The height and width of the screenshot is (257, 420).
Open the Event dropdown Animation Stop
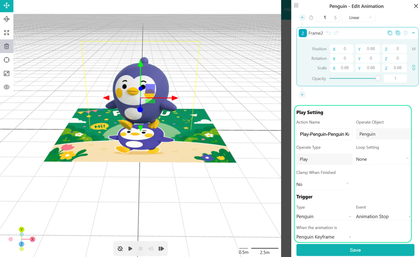tap(384, 217)
